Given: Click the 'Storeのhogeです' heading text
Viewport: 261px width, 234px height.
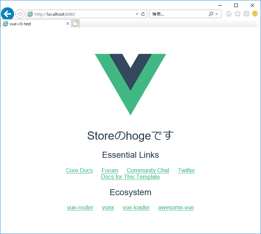Looking at the screenshot, I should coord(130,136).
